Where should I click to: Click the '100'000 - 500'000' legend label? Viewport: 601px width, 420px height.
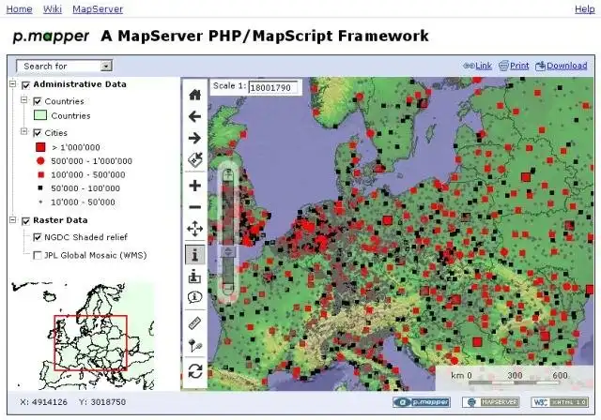click(x=88, y=174)
